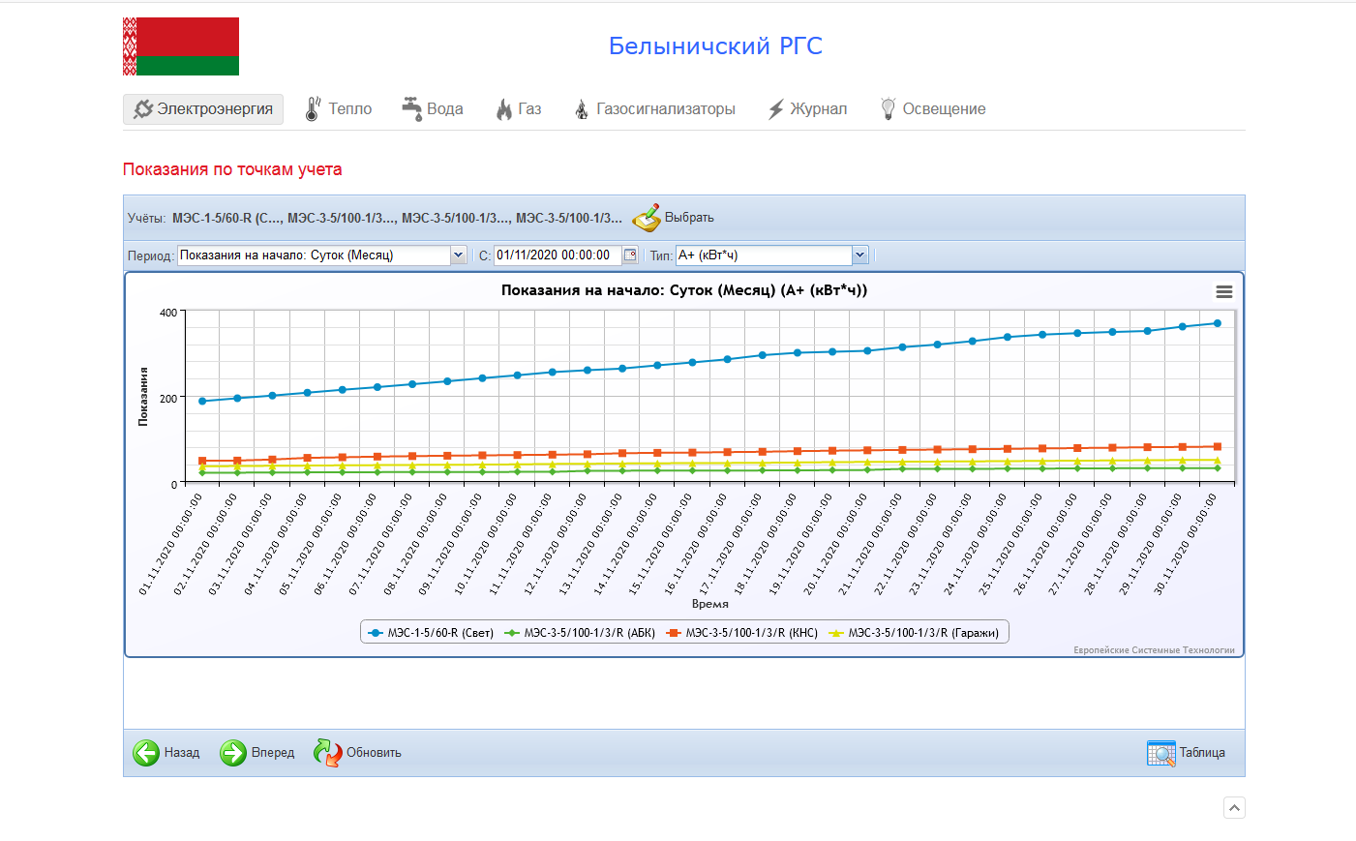The width and height of the screenshot is (1356, 841).
Task: Open the calendar date picker icon
Action: coord(630,255)
